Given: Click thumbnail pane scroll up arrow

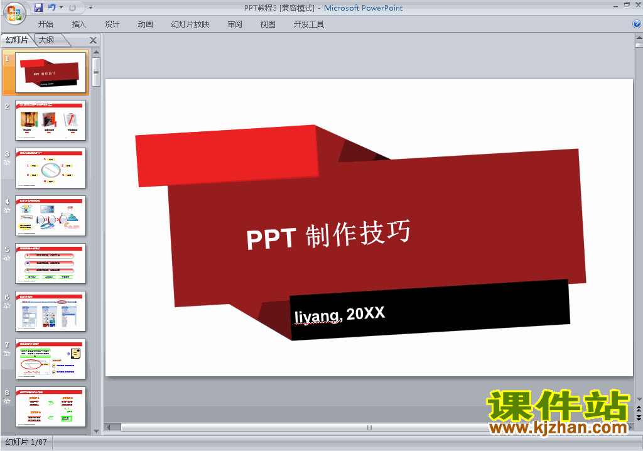Looking at the screenshot, I should (96, 52).
